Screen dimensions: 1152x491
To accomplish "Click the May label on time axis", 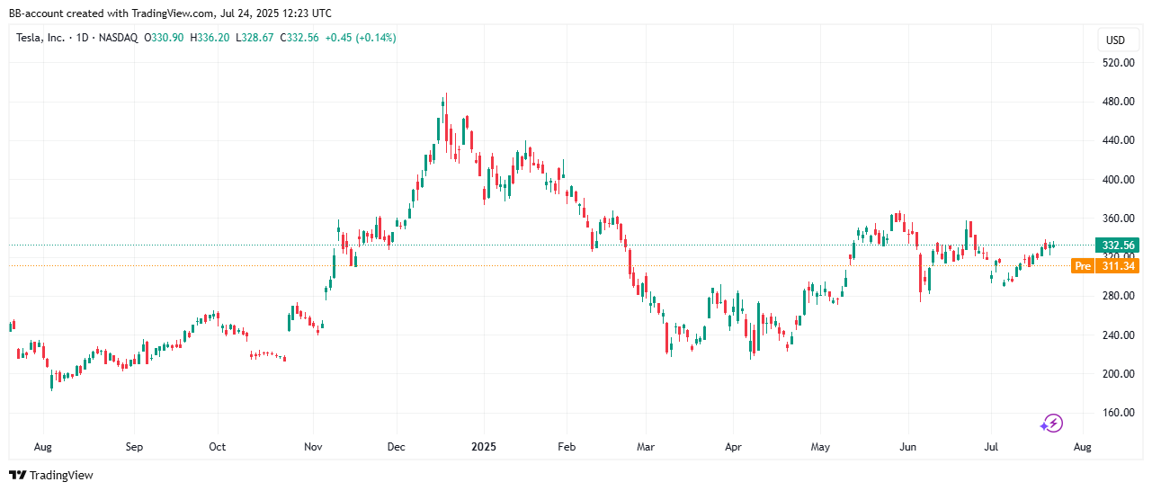I will (x=820, y=446).
